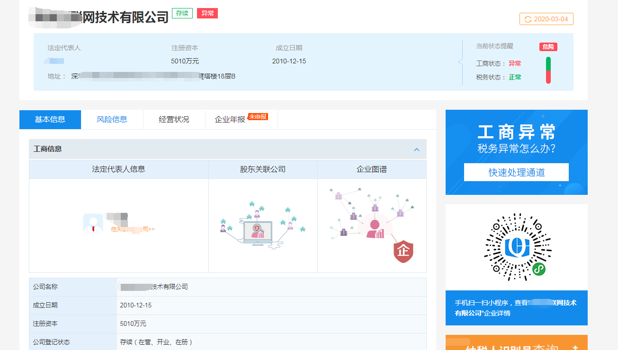Image resolution: width=618 pixels, height=350 pixels.
Task: Click the green 存续 status tag
Action: click(182, 13)
